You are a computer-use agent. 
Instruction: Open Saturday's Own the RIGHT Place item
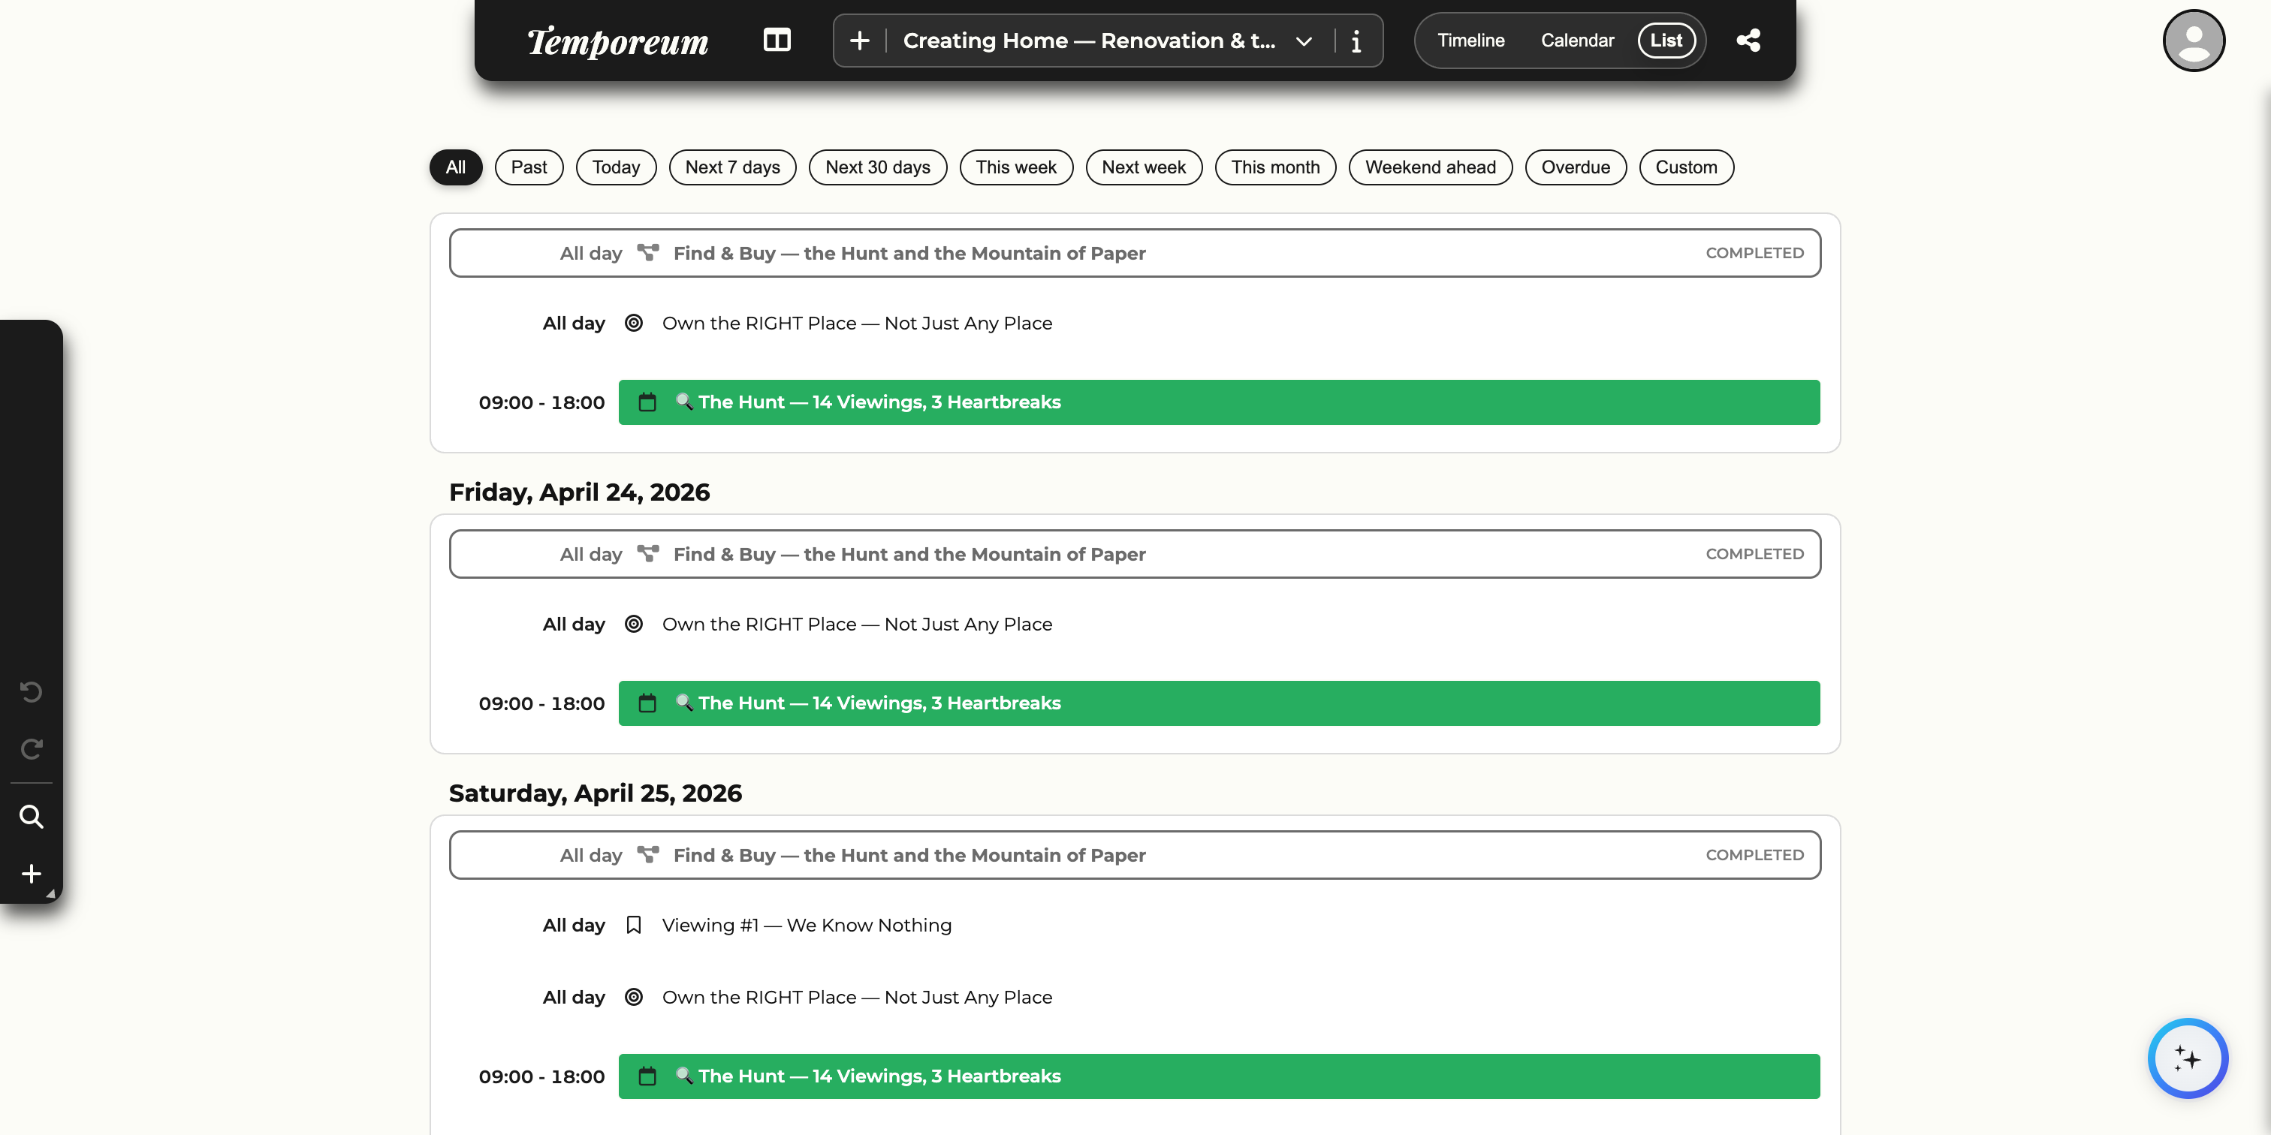857,998
